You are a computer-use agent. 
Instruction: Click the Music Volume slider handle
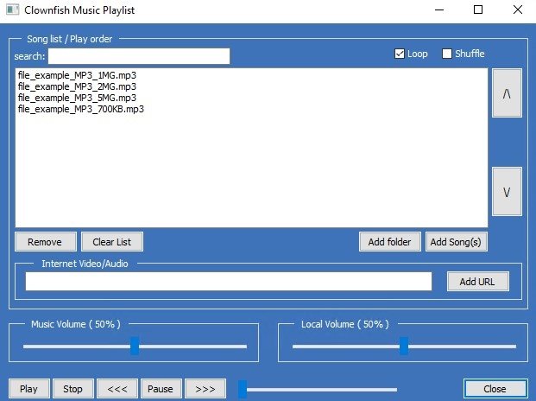click(x=135, y=346)
